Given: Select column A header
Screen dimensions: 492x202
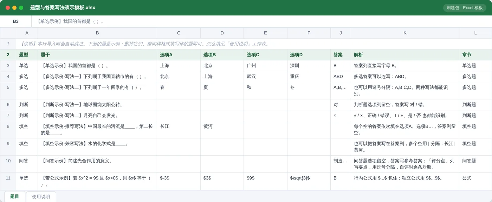Looking at the screenshot, I should click(x=27, y=33).
